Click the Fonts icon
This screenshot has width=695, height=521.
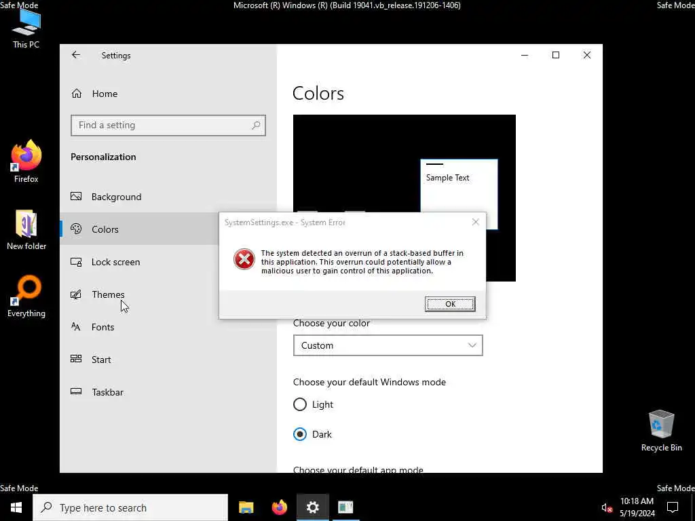coord(76,326)
